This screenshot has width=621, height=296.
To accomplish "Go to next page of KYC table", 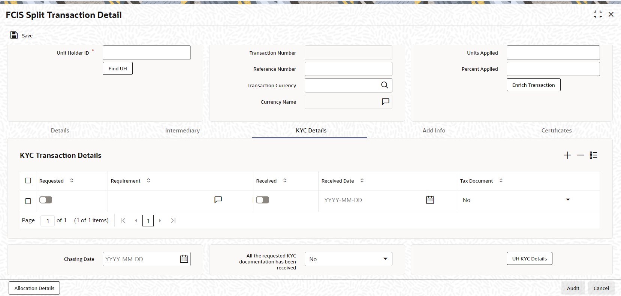I will (160, 220).
